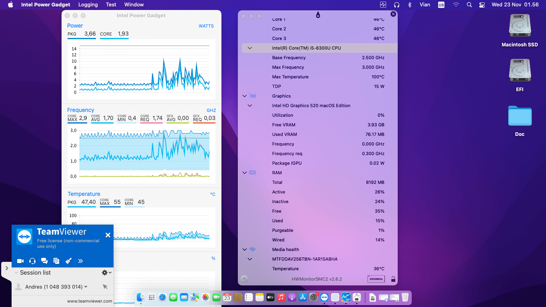The image size is (546, 307).
Task: Toggle the lock icon in HWMonitorSMC2
Action: (393, 279)
